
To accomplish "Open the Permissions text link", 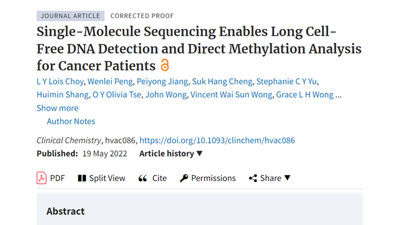I will tap(213, 178).
